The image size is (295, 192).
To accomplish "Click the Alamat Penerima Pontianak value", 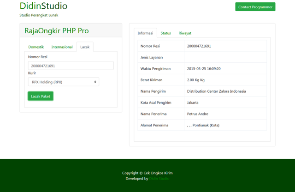I will 203,125.
